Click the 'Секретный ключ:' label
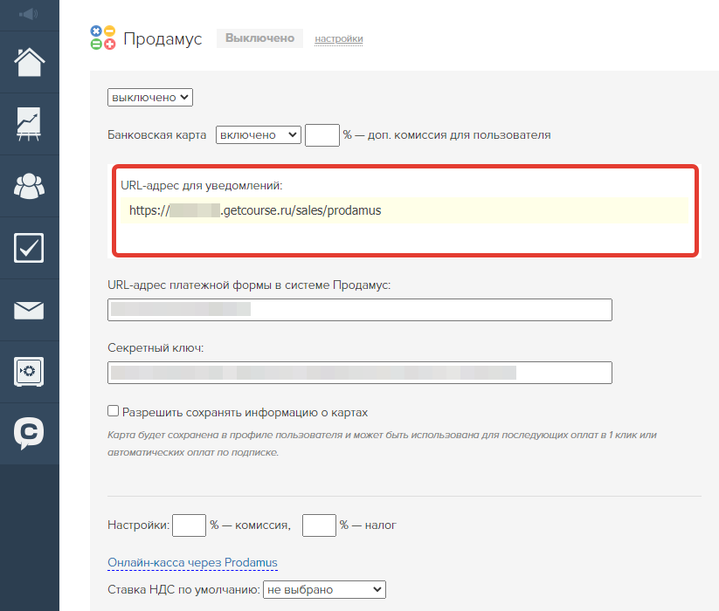This screenshot has height=611, width=719. tap(156, 347)
